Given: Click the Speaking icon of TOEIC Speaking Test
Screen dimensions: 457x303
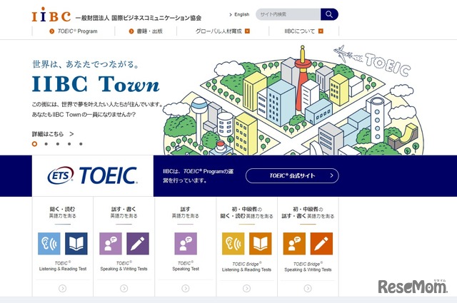Looking at the screenshot, I should pyautogui.click(x=186, y=244).
